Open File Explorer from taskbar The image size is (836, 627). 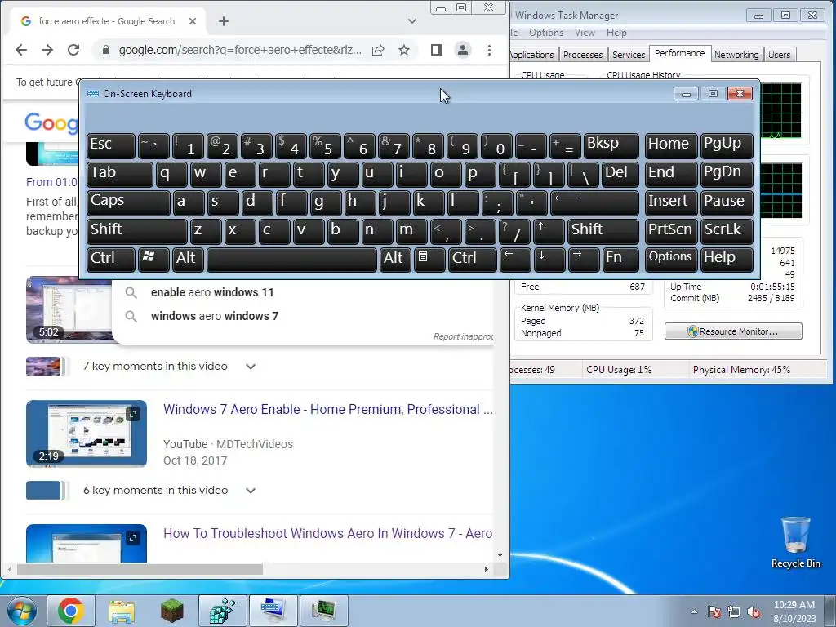[x=122, y=611]
